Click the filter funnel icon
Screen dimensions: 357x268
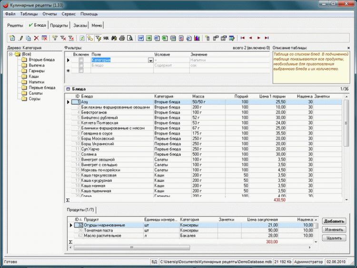(x=55, y=38)
